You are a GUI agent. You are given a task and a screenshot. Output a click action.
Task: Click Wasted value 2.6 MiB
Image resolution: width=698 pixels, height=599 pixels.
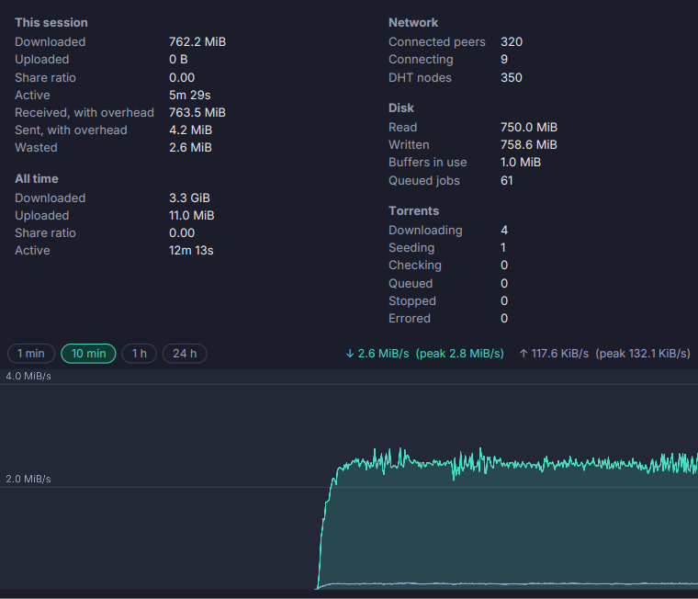[x=190, y=148]
